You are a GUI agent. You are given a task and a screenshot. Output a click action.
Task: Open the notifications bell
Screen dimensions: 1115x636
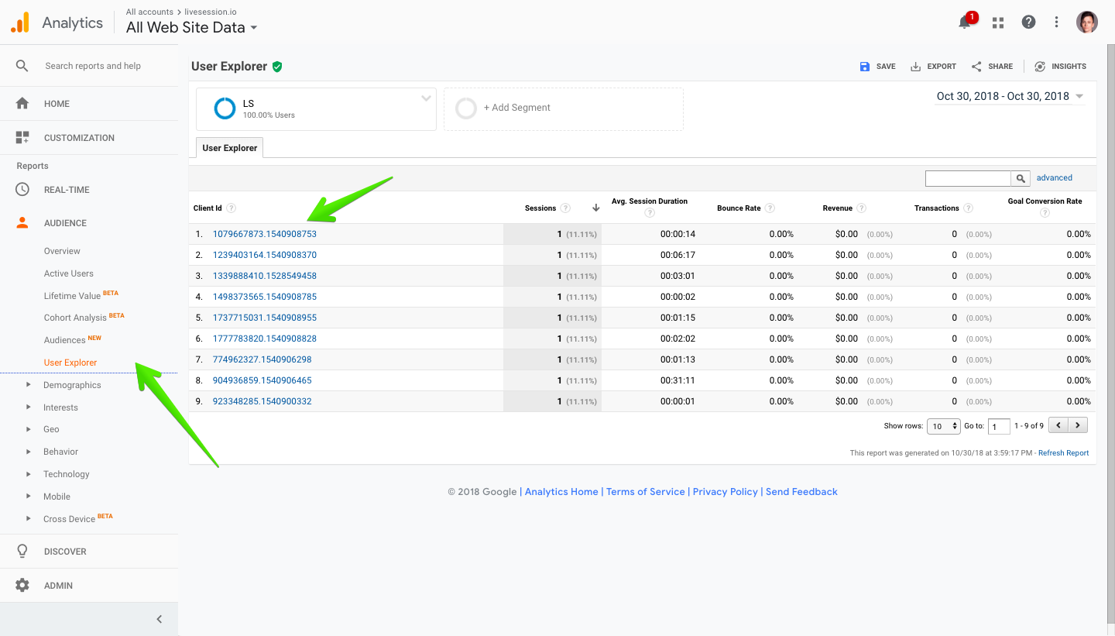click(x=964, y=22)
